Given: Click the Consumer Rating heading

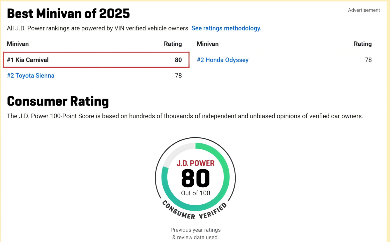Looking at the screenshot, I should click(x=58, y=101).
